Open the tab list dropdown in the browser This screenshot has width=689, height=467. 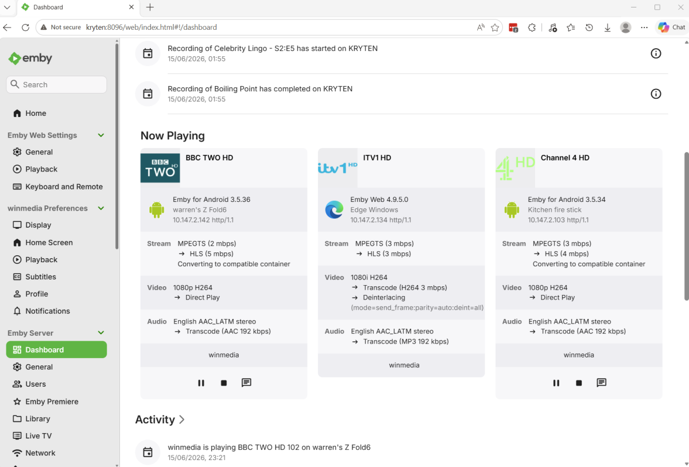click(7, 7)
